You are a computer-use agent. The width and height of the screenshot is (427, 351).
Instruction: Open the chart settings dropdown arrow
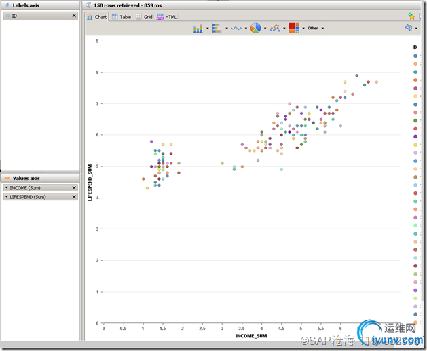[x=416, y=28]
